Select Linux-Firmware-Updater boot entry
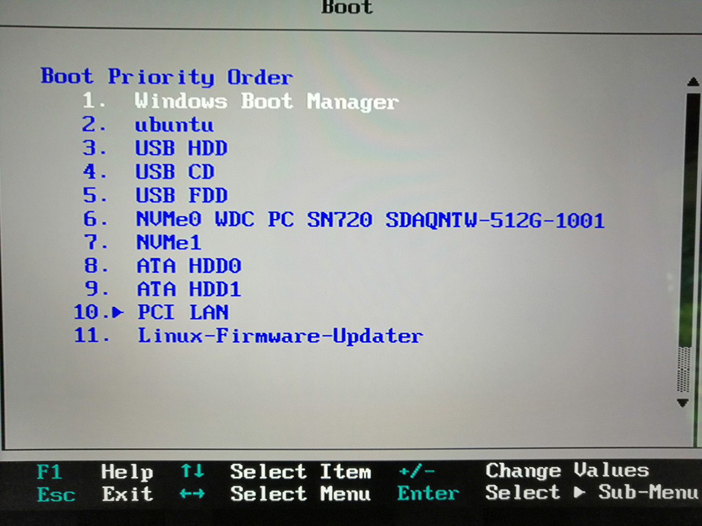Viewport: 702px width, 526px height. (280, 336)
